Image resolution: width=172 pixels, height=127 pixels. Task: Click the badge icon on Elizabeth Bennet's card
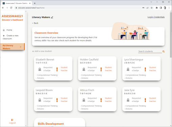pyautogui.click(x=40, y=69)
